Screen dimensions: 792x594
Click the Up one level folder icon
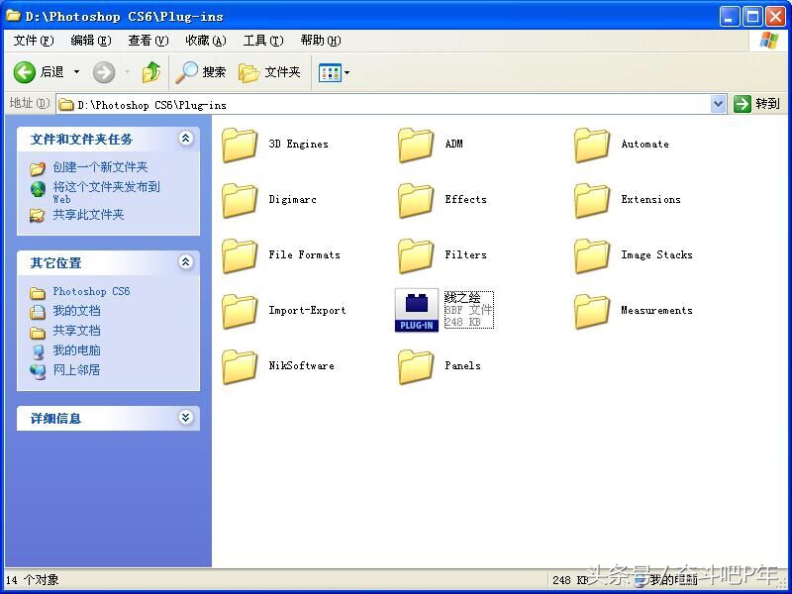151,72
